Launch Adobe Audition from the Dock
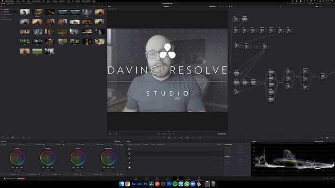The width and height of the screenshot is (335, 188). tap(133, 184)
